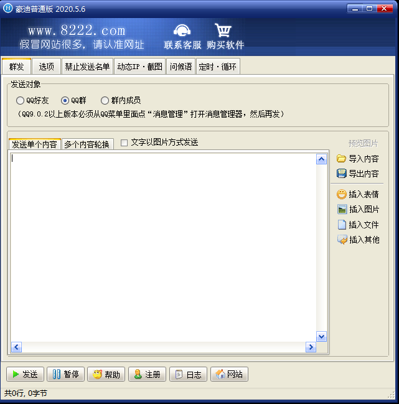Click the scroll up arrow in text area
The image size is (399, 404).
(x=321, y=159)
